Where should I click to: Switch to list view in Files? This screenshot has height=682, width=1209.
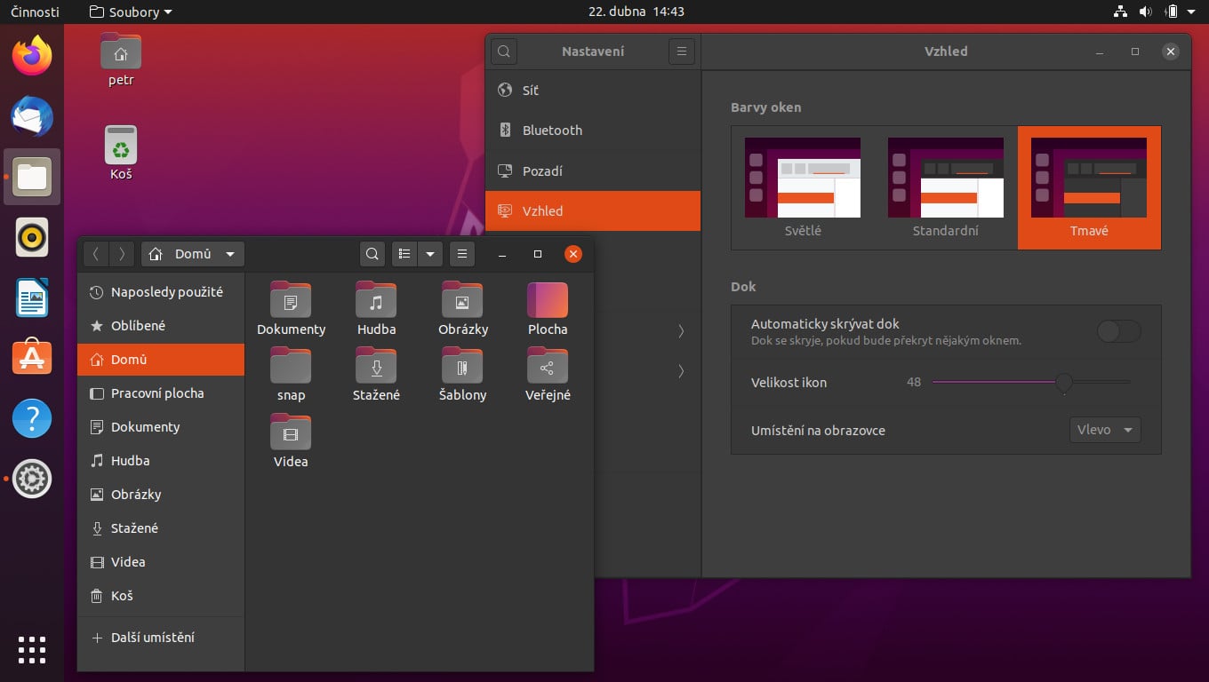[x=404, y=254]
